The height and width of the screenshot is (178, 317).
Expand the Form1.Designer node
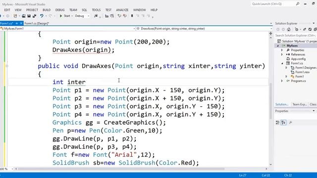coord(286,68)
